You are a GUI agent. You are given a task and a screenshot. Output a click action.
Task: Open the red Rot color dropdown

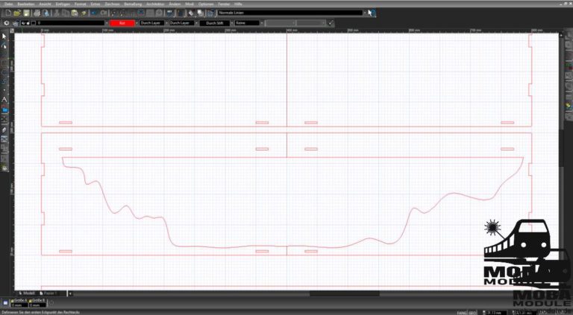[122, 23]
